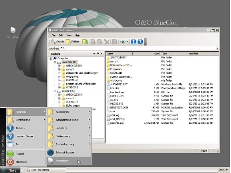
Task: Click the blue info toolbar icon
Action: coord(133,42)
